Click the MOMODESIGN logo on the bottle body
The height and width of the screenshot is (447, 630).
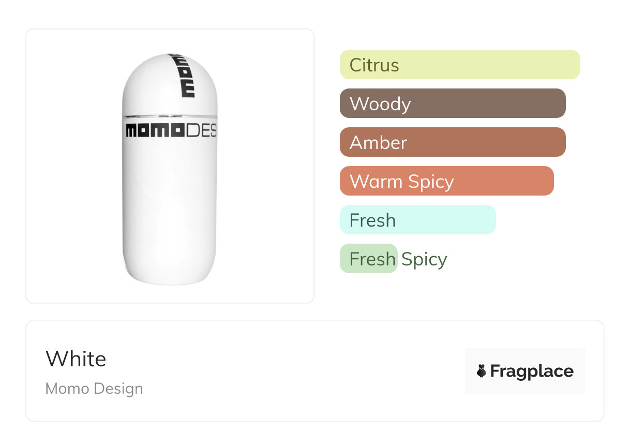171,131
